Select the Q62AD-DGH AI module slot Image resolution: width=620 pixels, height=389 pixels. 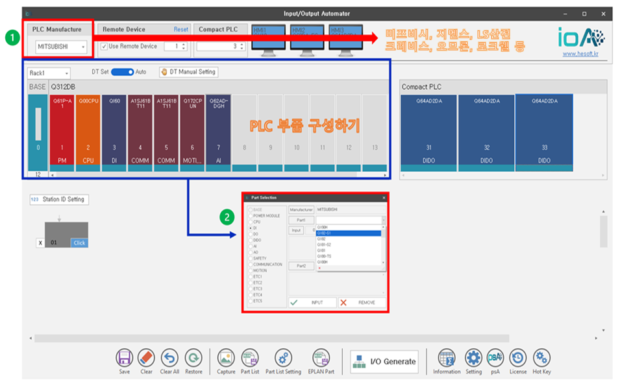click(x=218, y=133)
